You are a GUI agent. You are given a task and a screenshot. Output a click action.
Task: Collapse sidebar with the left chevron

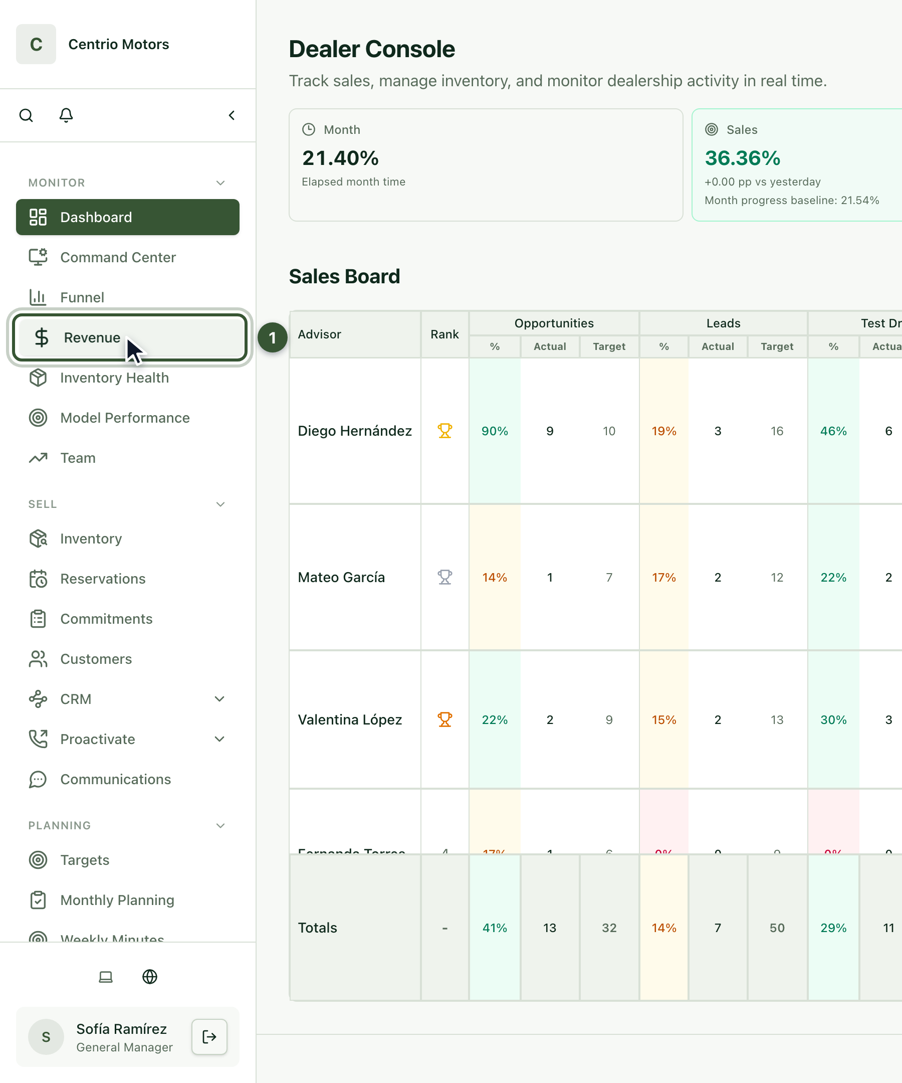click(x=232, y=115)
